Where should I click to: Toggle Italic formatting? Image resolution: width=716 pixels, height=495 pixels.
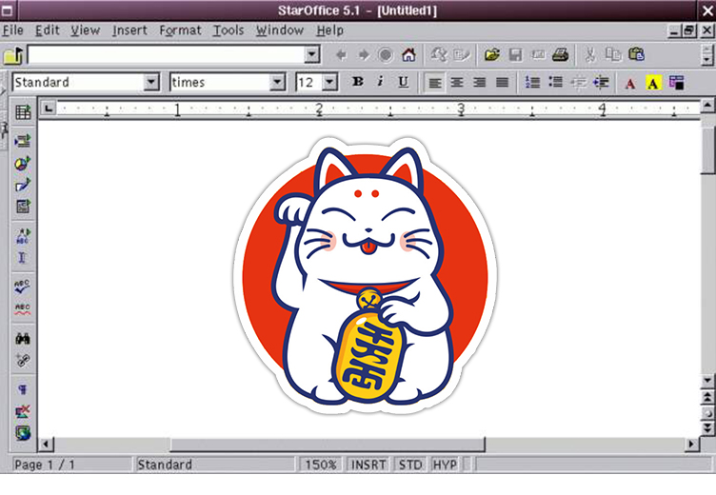380,82
